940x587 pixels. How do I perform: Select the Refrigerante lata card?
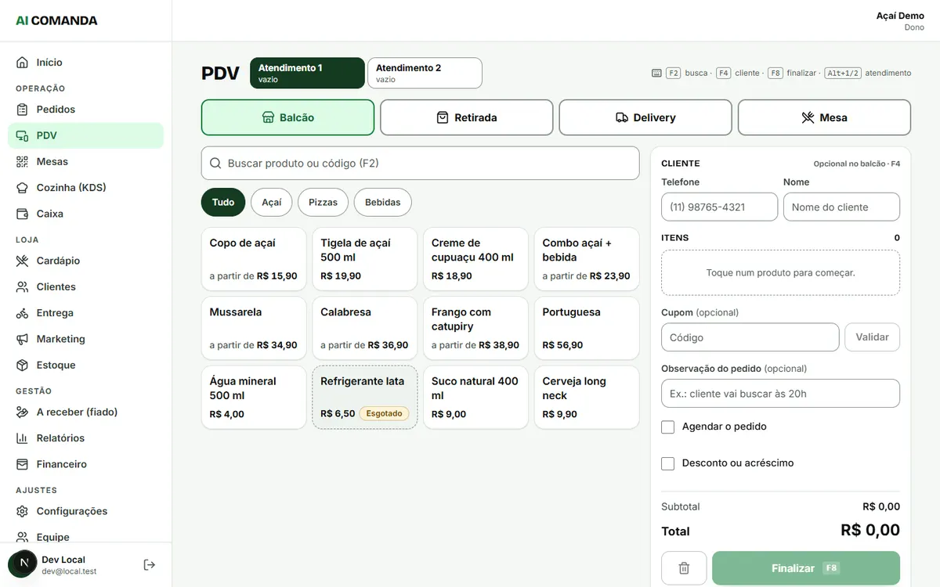(x=365, y=398)
